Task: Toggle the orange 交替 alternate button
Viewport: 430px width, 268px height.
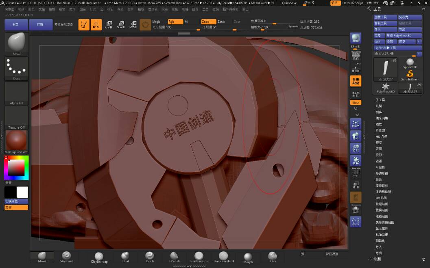Action: (x=16, y=207)
